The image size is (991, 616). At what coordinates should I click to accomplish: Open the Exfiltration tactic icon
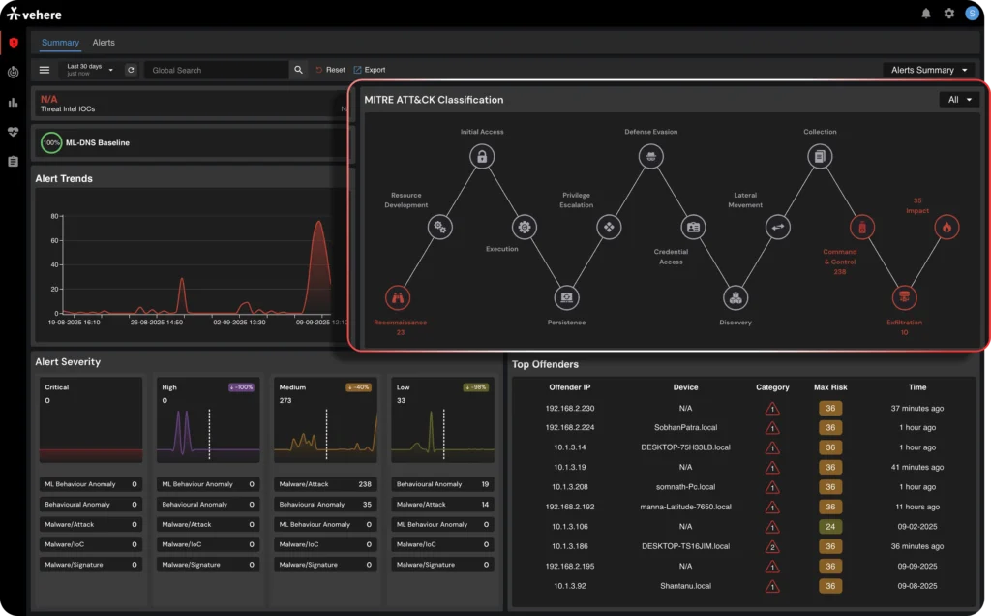pyautogui.click(x=904, y=297)
